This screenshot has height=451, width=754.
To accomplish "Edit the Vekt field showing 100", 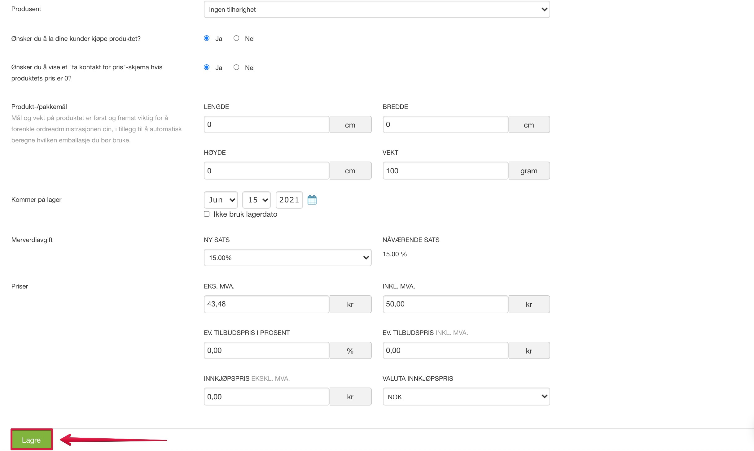I will tap(445, 171).
